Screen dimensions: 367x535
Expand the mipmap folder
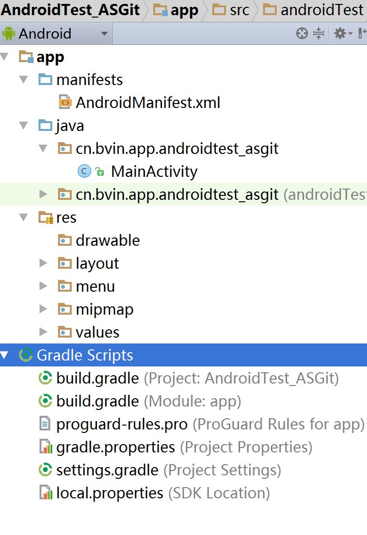coord(43,309)
